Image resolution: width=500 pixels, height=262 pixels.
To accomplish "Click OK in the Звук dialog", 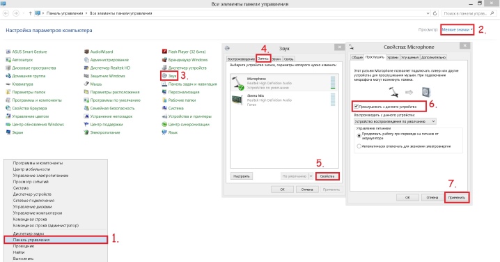I will [x=282, y=190].
